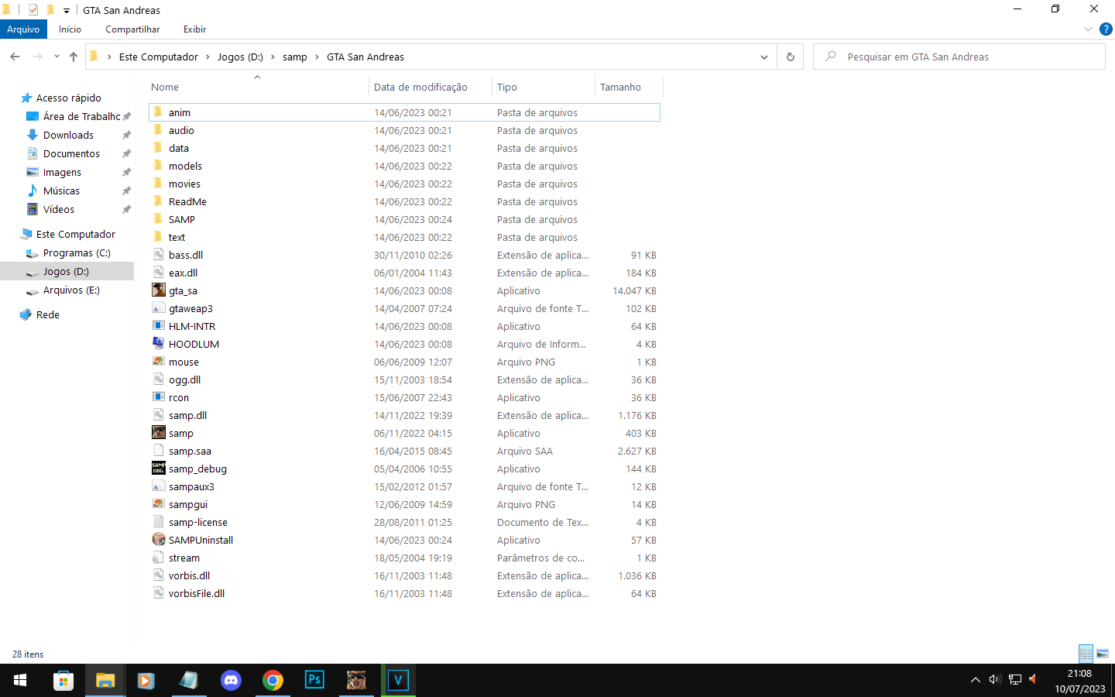Screen dimensions: 1115x697
Task: Open Google Chrome from taskbar
Action: 273,680
